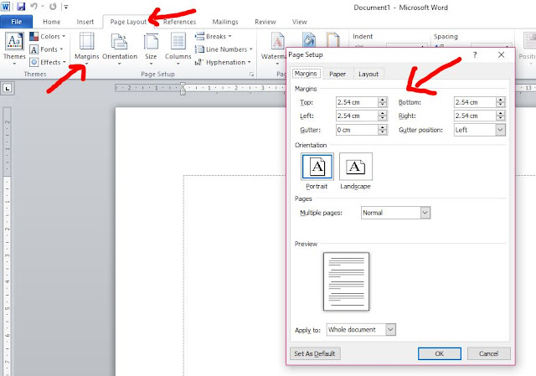The width and height of the screenshot is (536, 376).
Task: Switch to the Layout tab in Page Setup
Action: point(368,74)
